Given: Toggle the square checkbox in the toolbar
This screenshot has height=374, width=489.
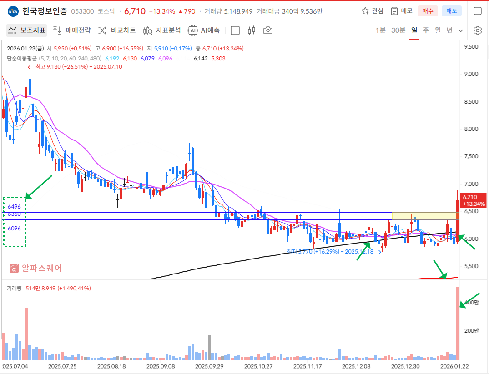Looking at the screenshot, I should [x=235, y=30].
